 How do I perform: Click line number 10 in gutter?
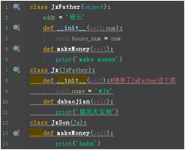coord(5,101)
